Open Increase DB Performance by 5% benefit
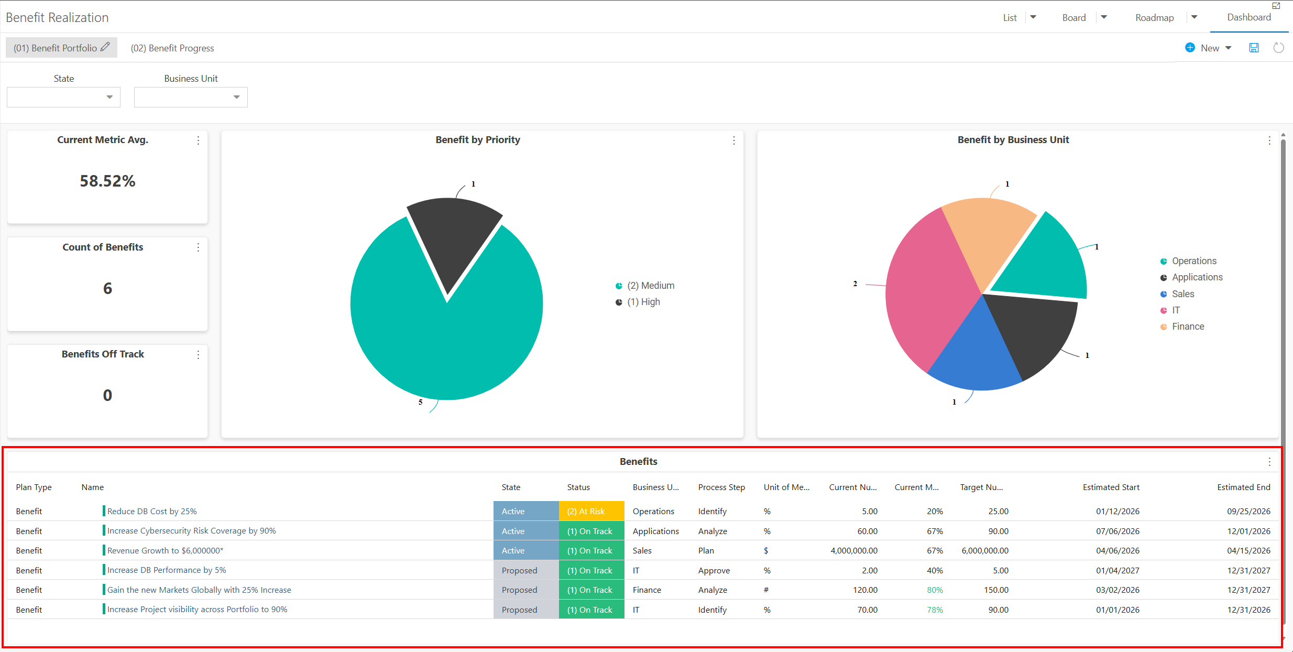Screen dimensions: 1293x652 coord(167,570)
